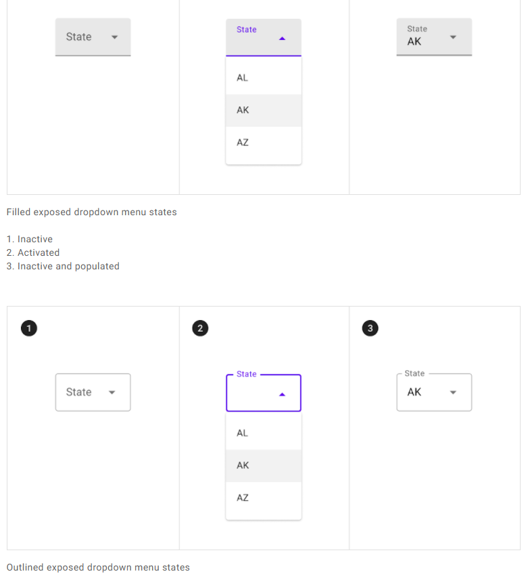Open the Filled exposed dropdown menu states link

click(x=91, y=212)
